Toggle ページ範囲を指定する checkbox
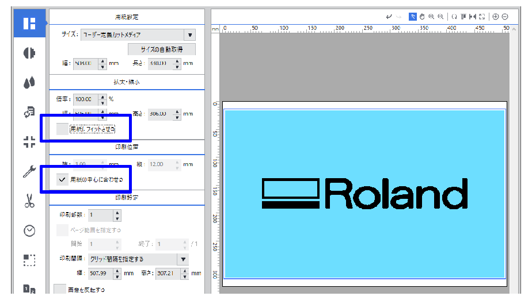The height and width of the screenshot is (300, 532). pos(62,230)
